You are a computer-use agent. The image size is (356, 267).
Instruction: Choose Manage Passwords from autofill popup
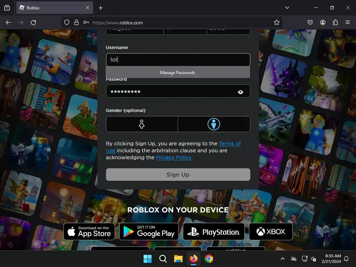click(x=178, y=72)
